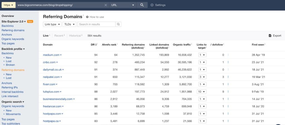
Task: Open the How to use help icon
Action: [87, 17]
